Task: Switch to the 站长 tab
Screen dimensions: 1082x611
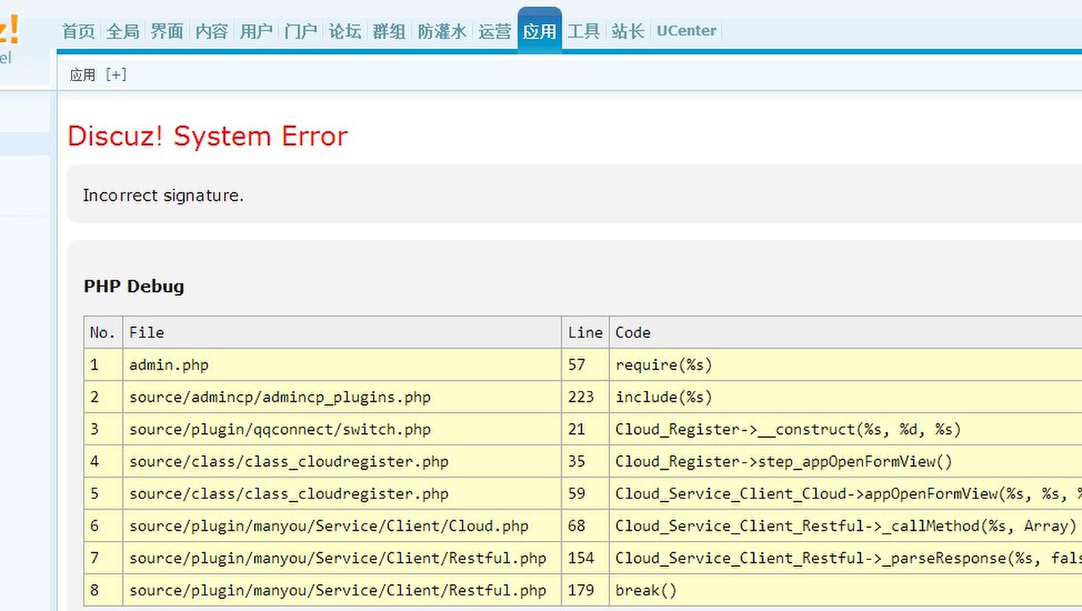Action: (x=628, y=31)
